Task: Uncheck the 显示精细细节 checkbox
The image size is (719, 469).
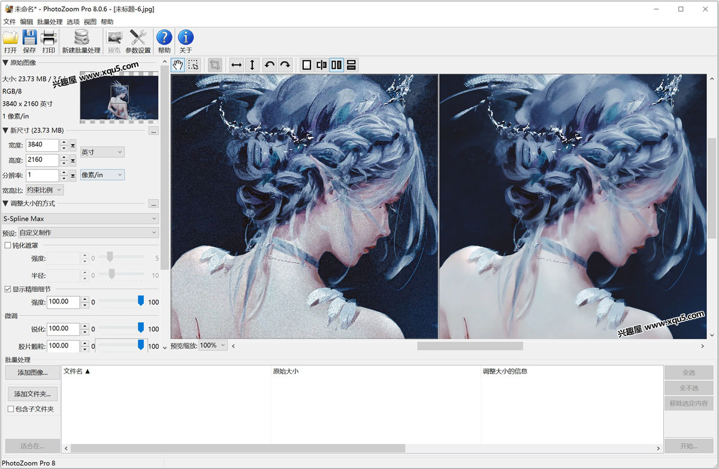Action: (8, 289)
